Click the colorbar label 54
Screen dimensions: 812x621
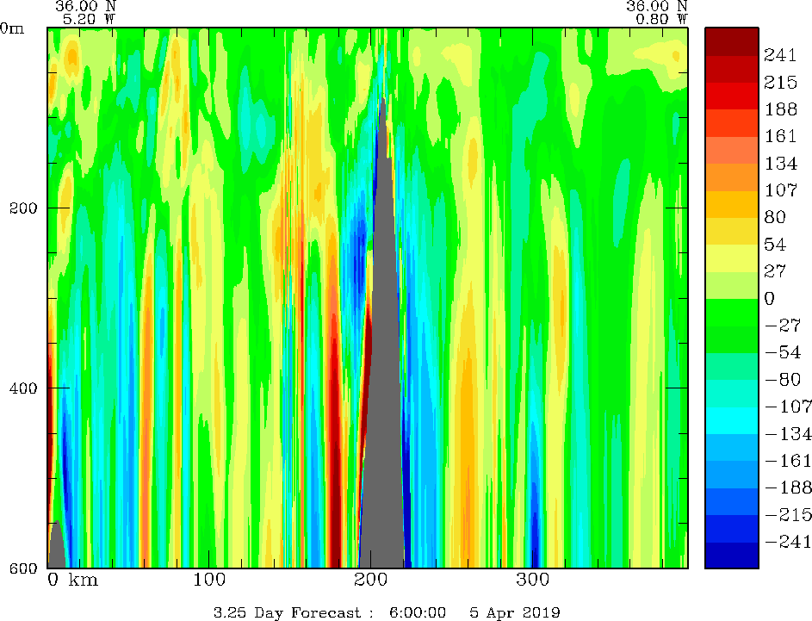coord(775,244)
